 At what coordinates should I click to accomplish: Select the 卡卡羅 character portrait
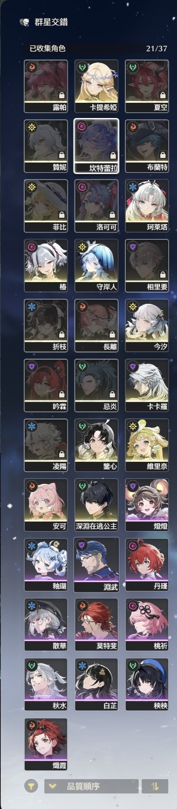click(147, 385)
